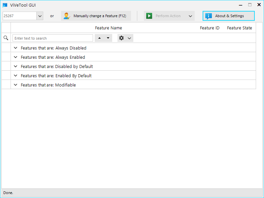Click into the Enter text to search field
264x198 pixels.
click(x=53, y=38)
